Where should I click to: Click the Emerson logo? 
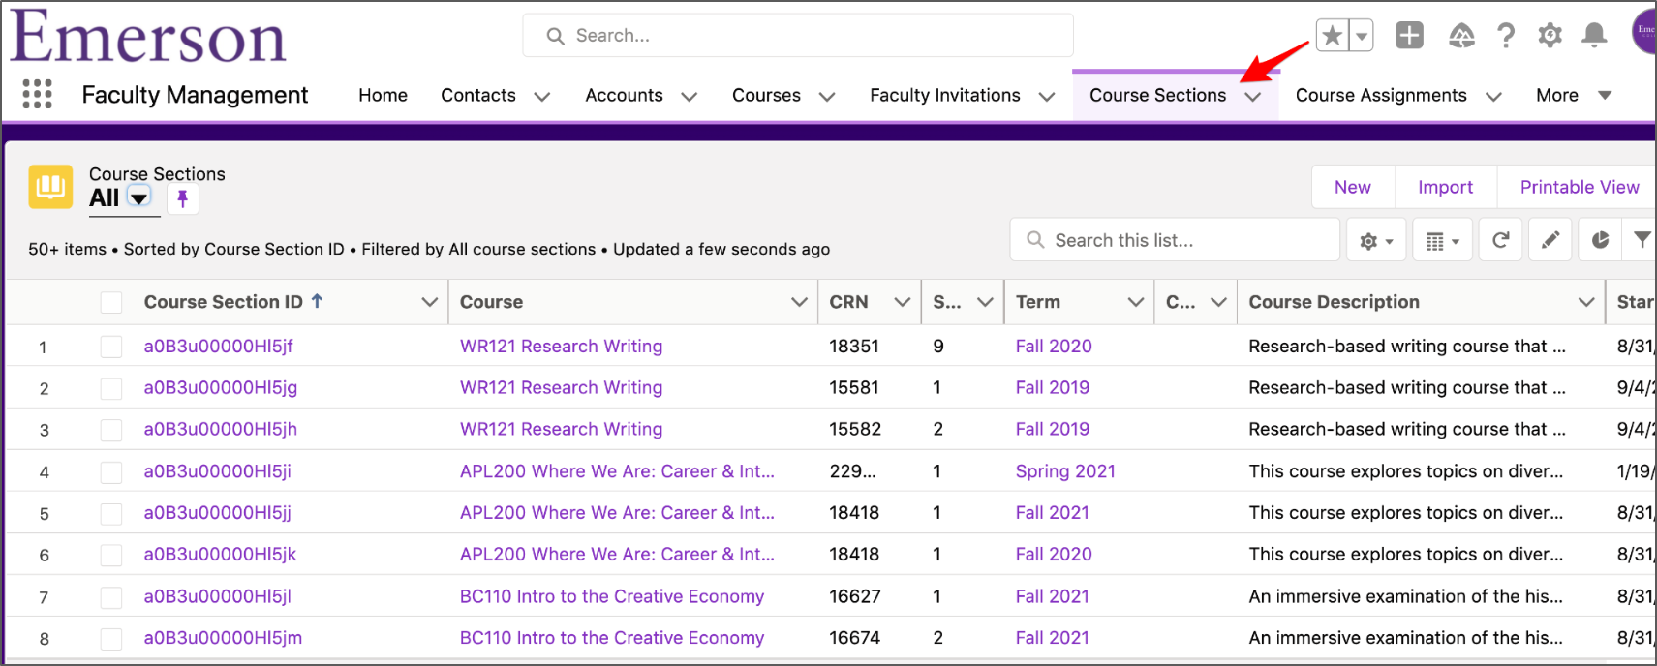pyautogui.click(x=148, y=37)
